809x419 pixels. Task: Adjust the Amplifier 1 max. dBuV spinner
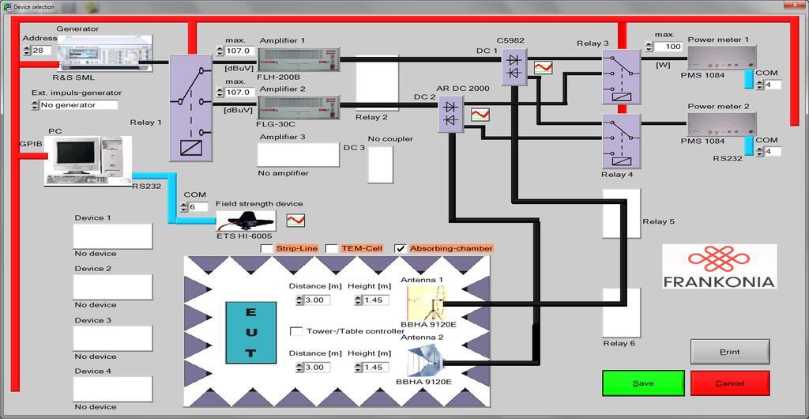(220, 51)
